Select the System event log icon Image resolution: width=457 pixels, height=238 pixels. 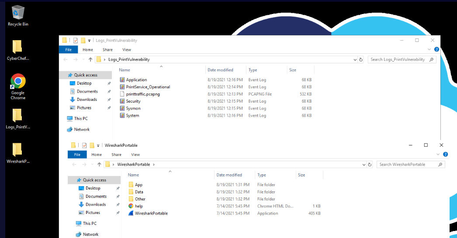tap(122, 115)
